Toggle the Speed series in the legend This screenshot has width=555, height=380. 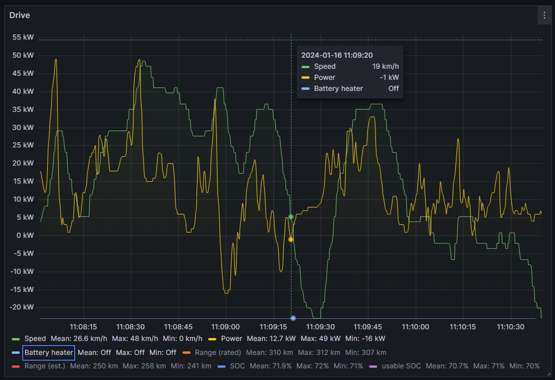[x=35, y=339]
